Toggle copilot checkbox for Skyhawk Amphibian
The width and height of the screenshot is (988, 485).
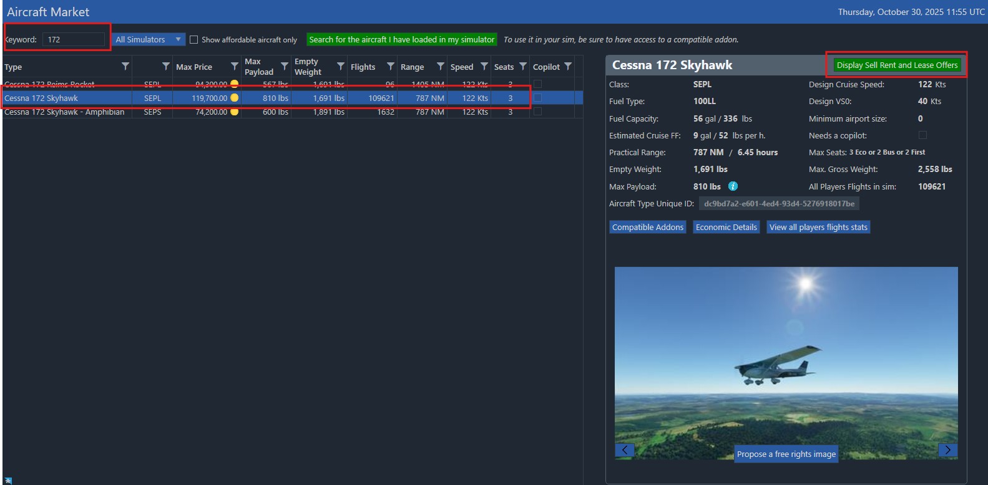point(537,111)
